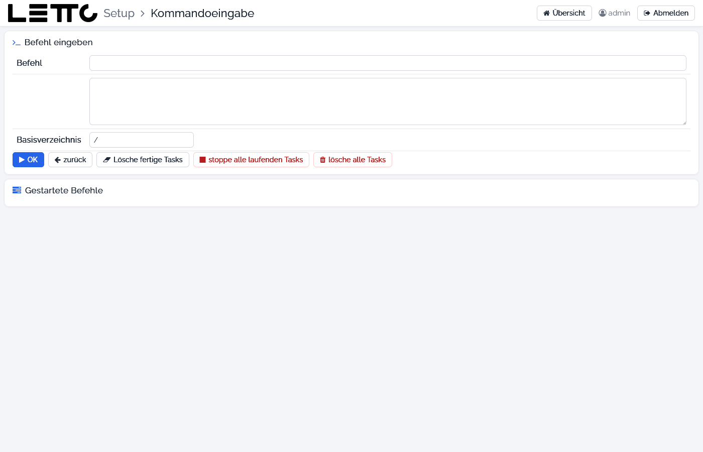This screenshot has width=703, height=452.
Task: Click the text area resize handle
Action: click(x=684, y=123)
